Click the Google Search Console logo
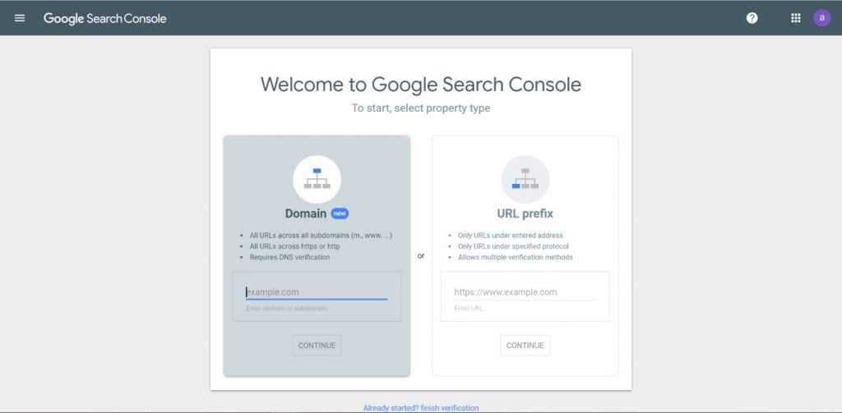 coord(105,19)
